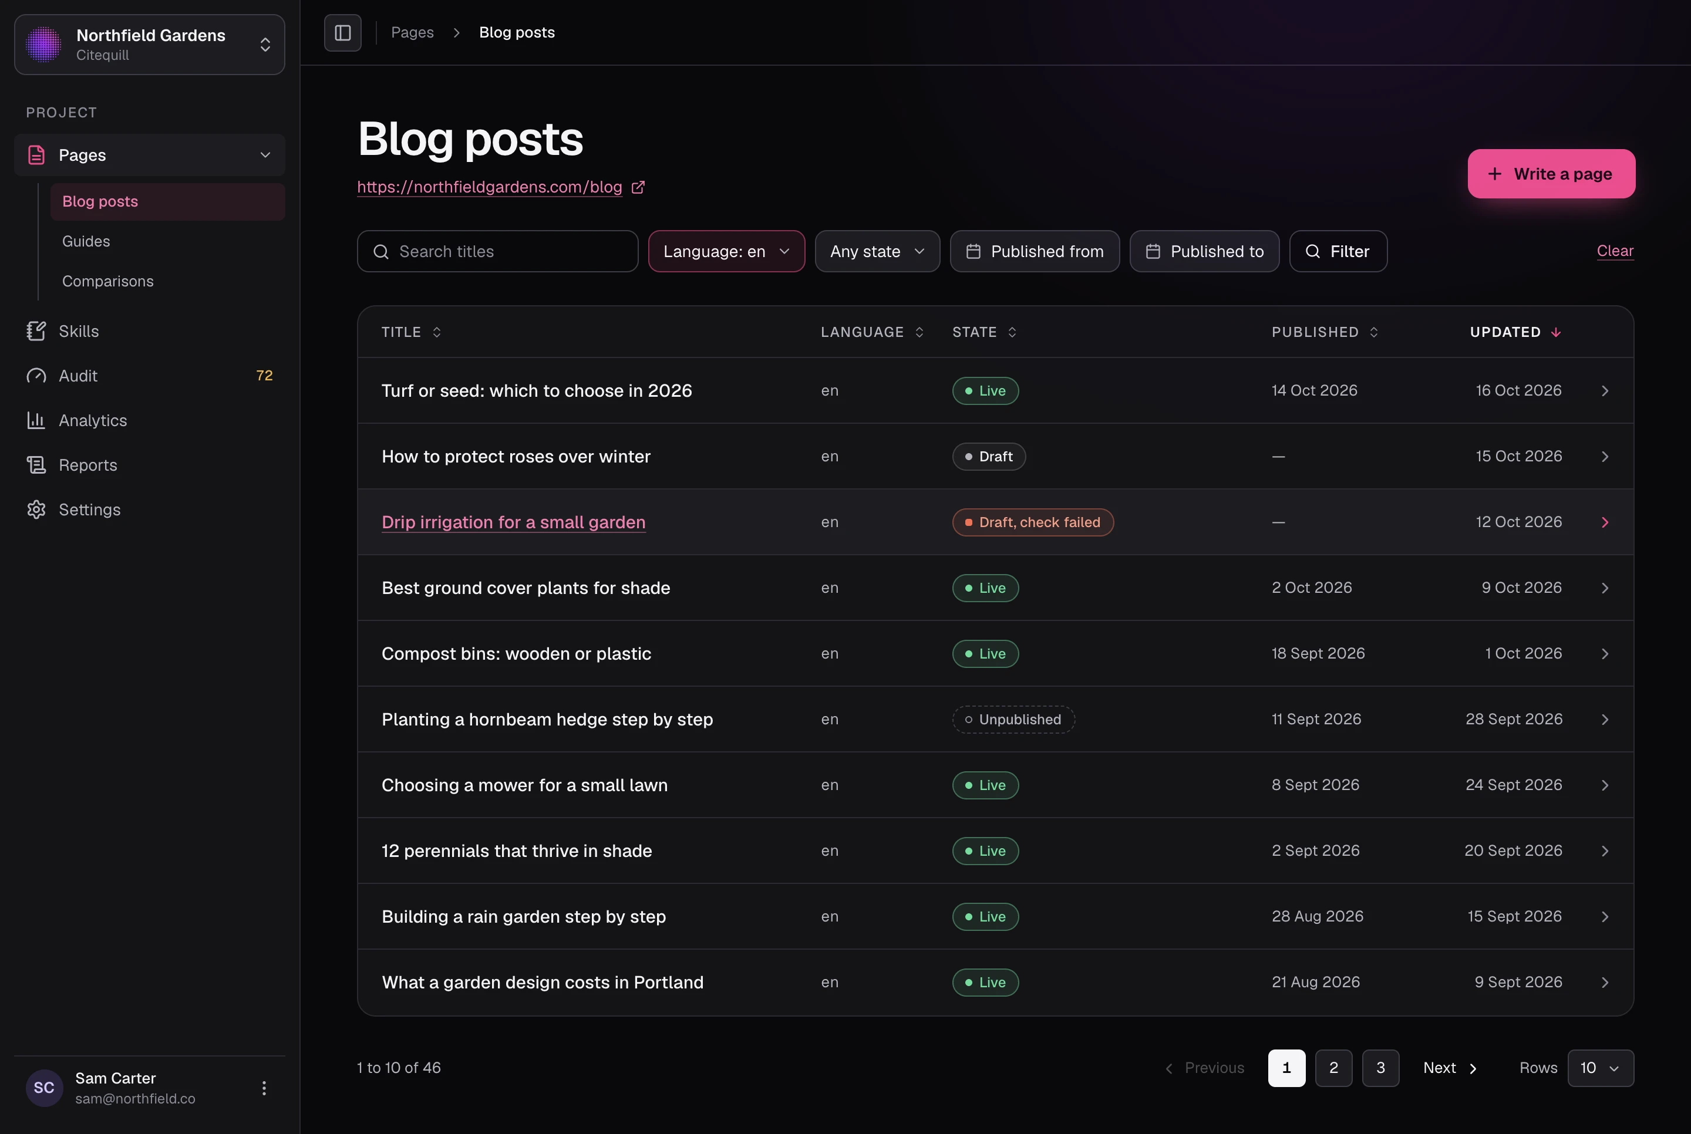
Task: Click the Search titles field
Action: pos(497,252)
